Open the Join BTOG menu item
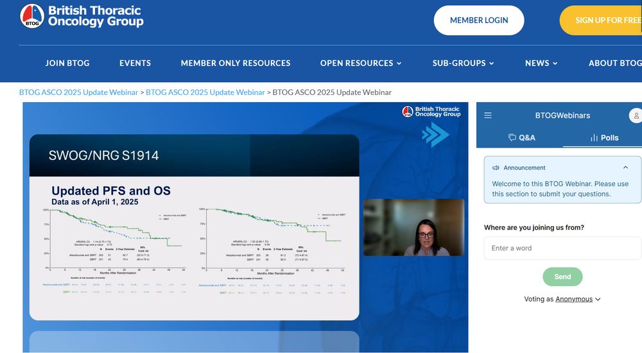Image resolution: width=642 pixels, height=353 pixels. [x=67, y=63]
